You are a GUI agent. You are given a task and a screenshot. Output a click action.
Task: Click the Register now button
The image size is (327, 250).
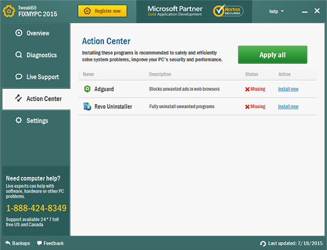(102, 11)
